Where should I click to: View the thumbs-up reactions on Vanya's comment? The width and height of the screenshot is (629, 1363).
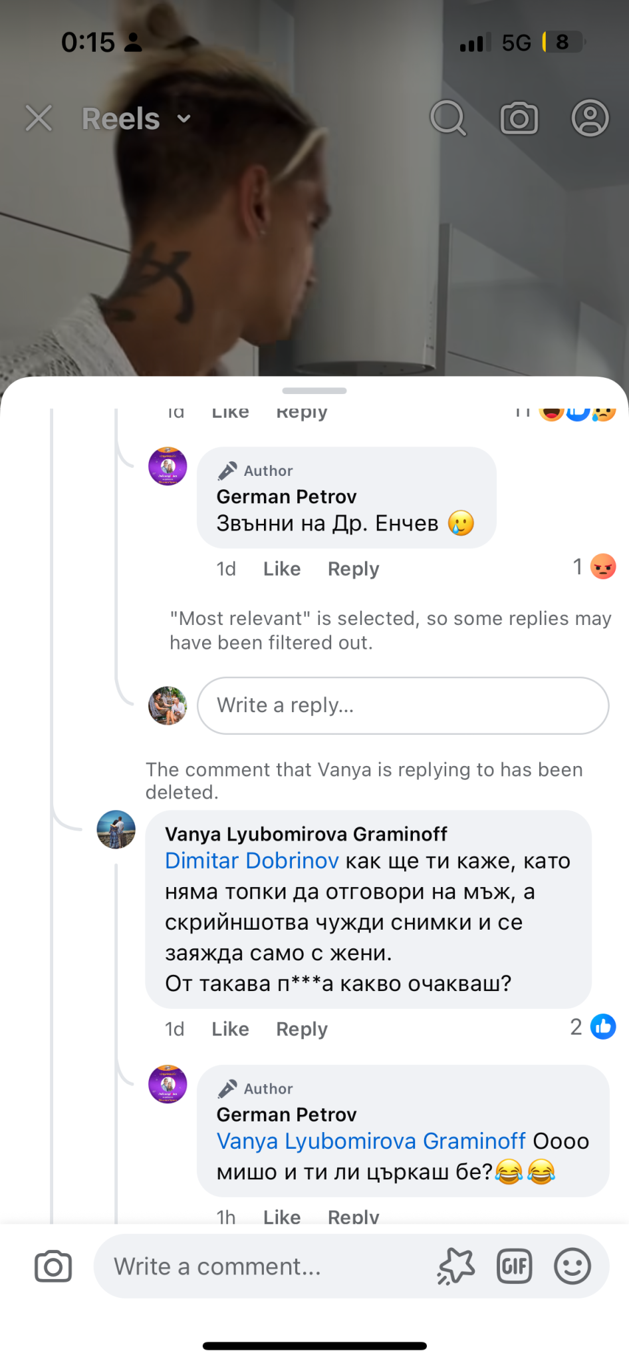pos(602,1027)
